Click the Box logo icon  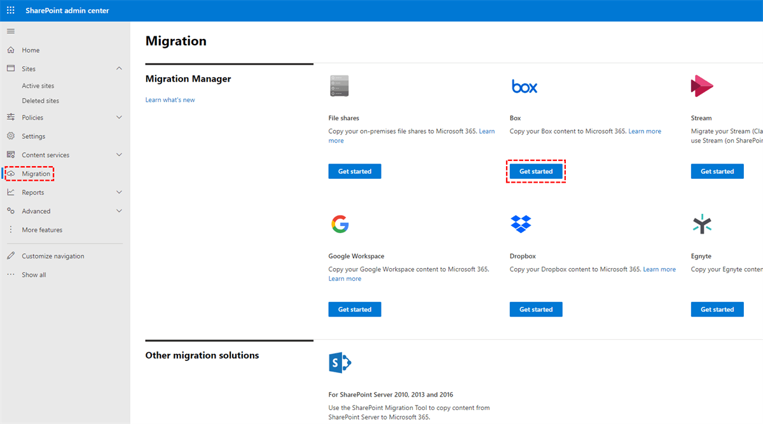[x=524, y=87]
